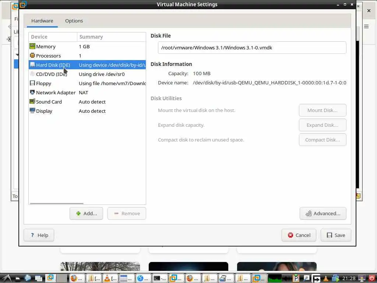Viewport: 377px width, 283px height.
Task: Switch to the Hardware tab
Action: pos(42,21)
